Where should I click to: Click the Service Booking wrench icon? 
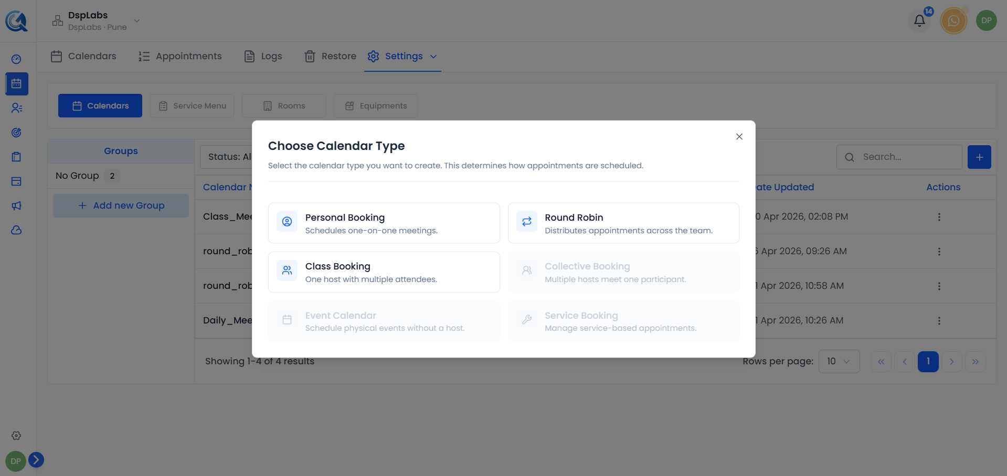coord(527,320)
